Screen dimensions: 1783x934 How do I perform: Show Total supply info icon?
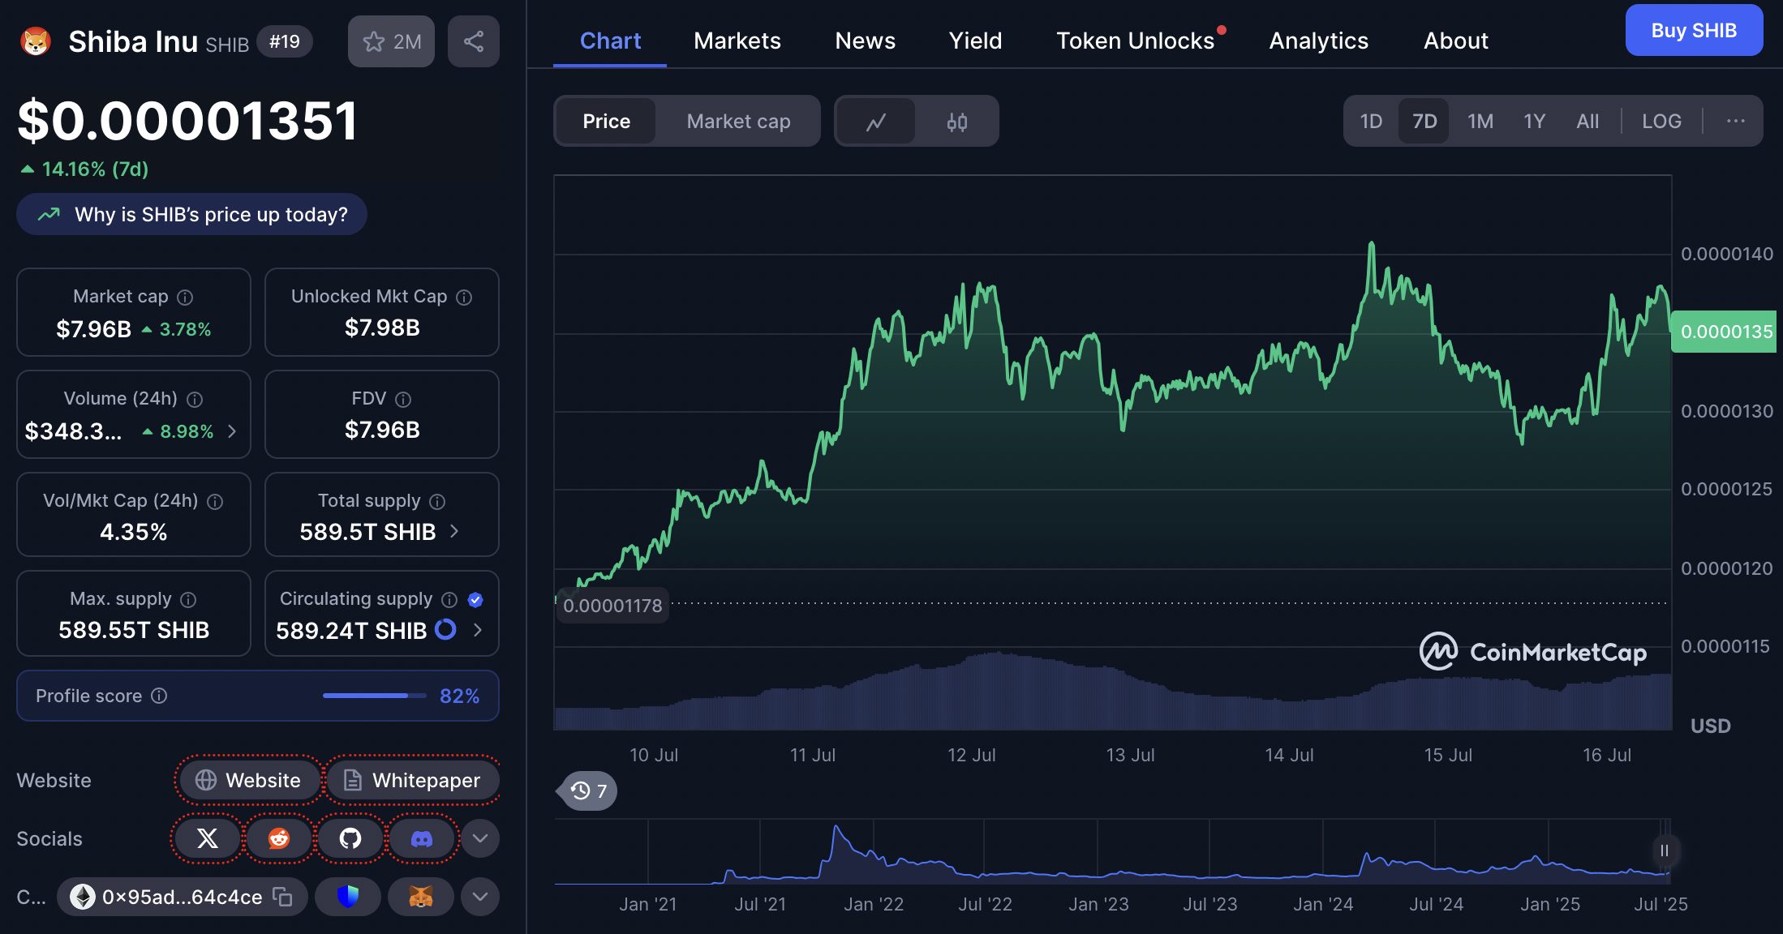tap(437, 502)
